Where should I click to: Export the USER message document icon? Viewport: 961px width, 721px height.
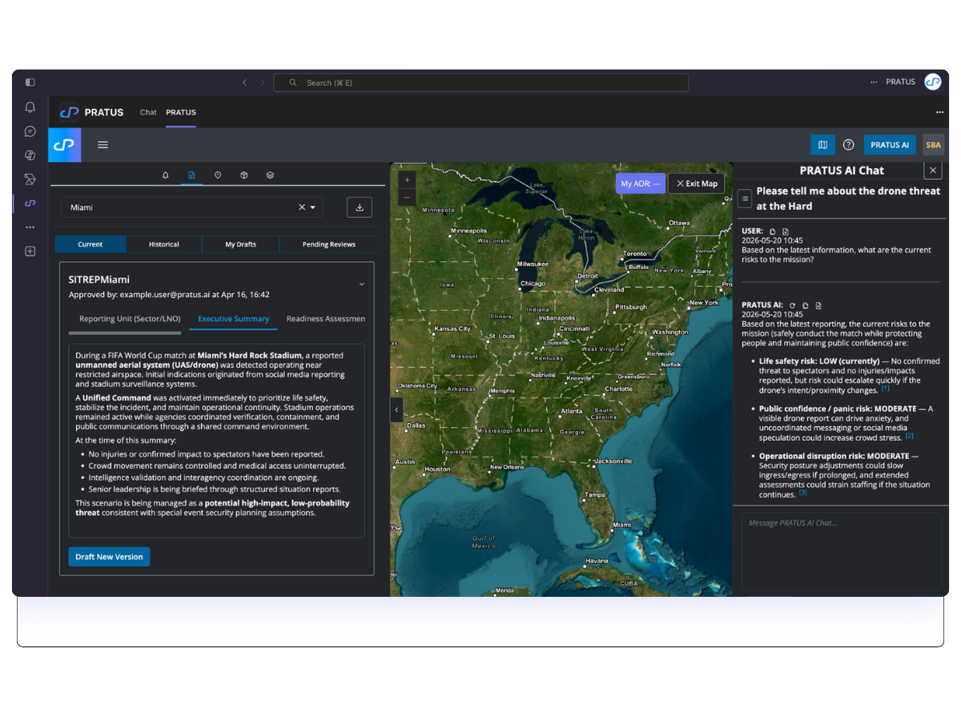tap(786, 231)
